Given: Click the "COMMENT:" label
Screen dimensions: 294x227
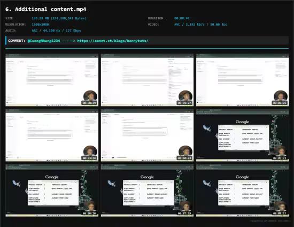Looking at the screenshot, I should point(17,41).
